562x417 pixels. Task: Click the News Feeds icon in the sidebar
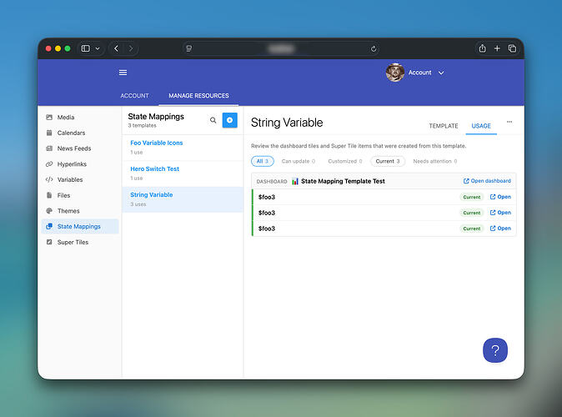point(49,148)
